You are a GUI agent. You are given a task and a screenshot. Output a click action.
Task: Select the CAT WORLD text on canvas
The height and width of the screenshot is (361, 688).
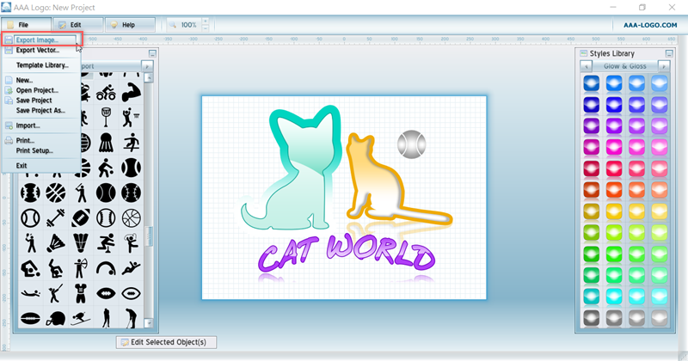[346, 257]
